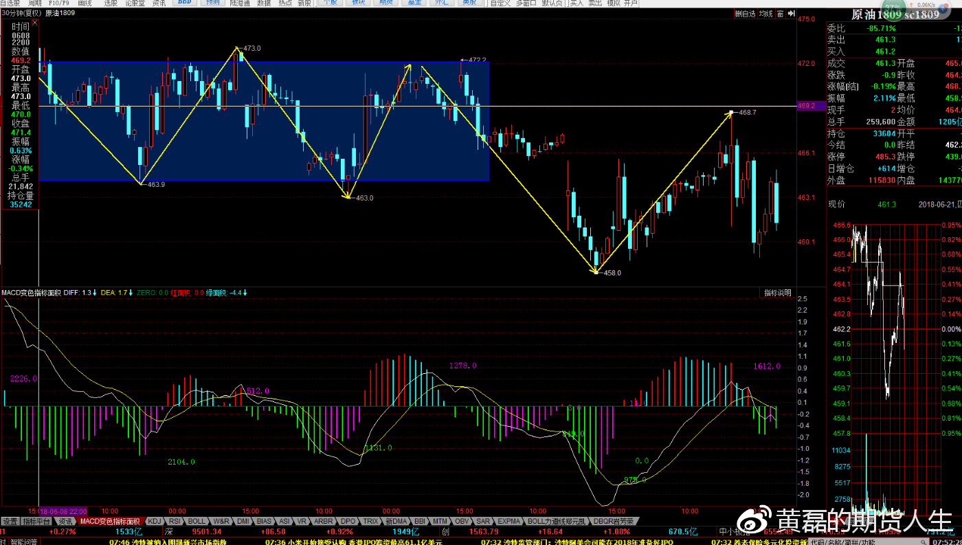Open the 周期 menu
The image size is (962, 545).
(x=34, y=3)
